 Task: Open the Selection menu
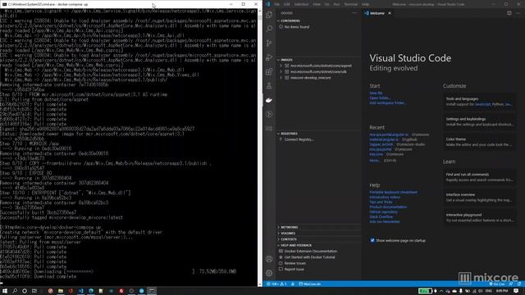(x=301, y=4)
